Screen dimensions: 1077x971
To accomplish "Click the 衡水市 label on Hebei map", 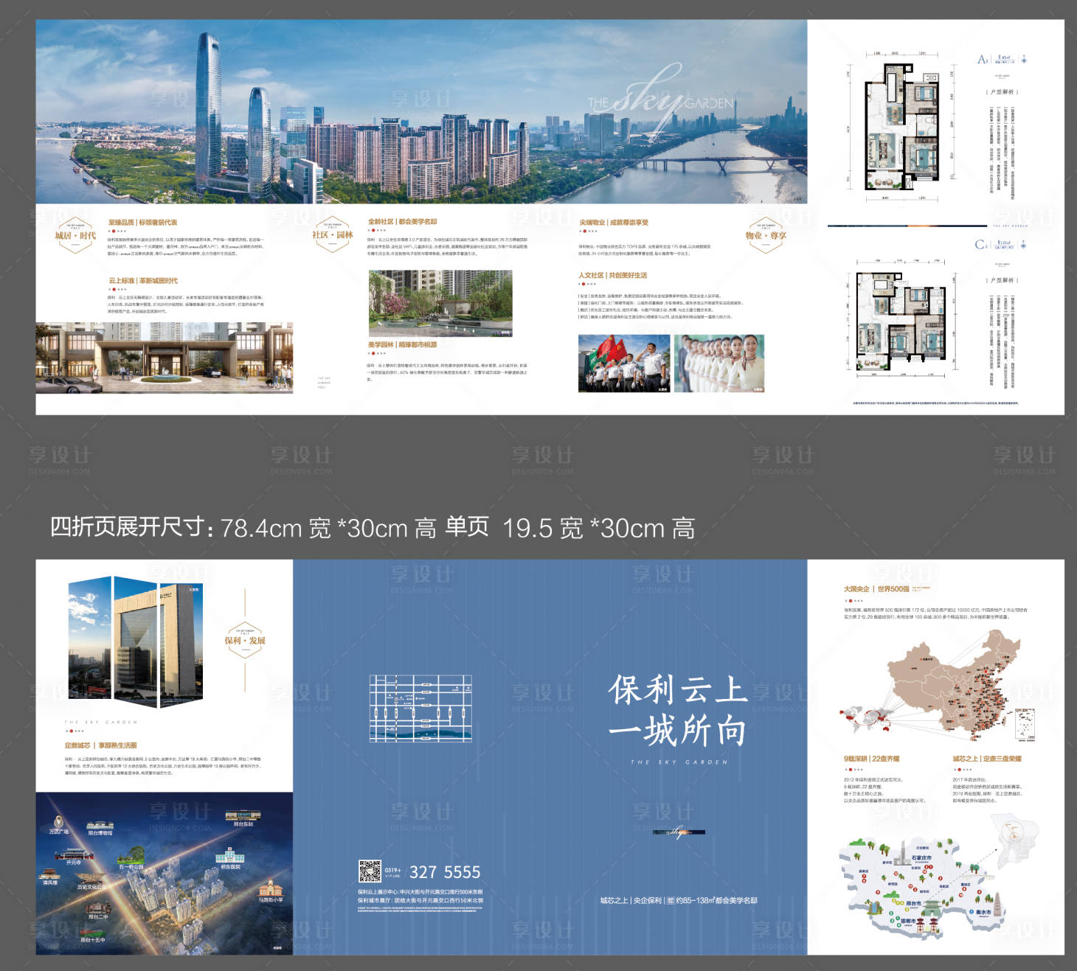I will point(983,911).
